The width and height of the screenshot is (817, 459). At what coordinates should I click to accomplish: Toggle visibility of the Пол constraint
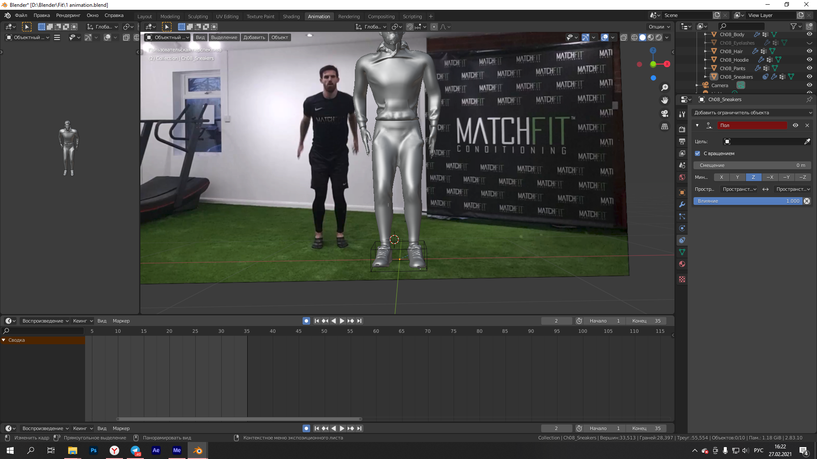click(x=795, y=125)
